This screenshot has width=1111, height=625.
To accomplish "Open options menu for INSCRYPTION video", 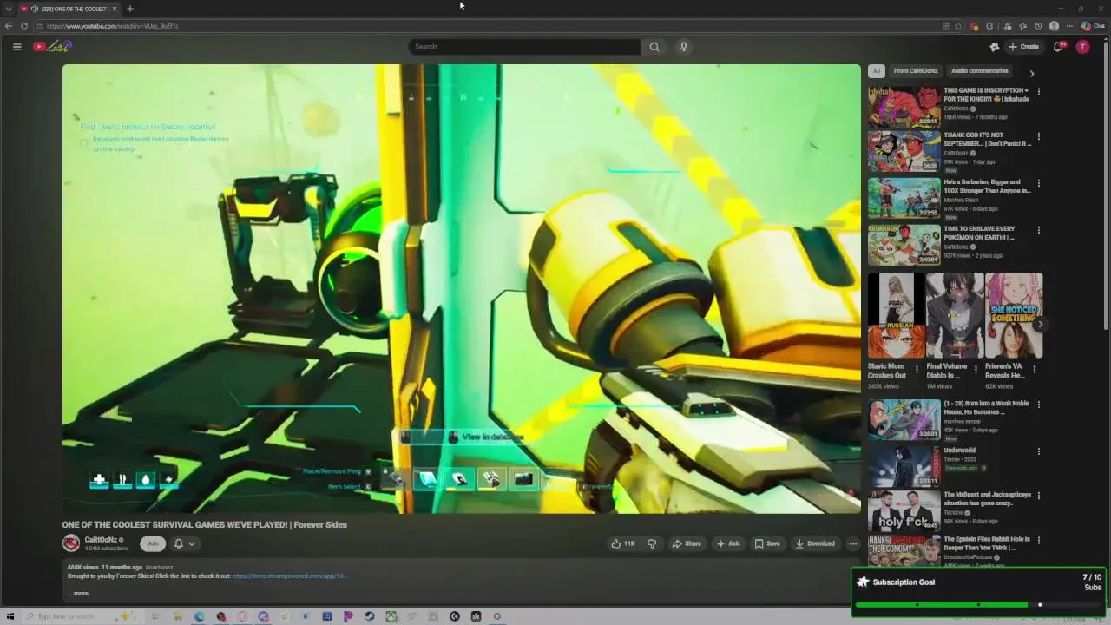I will (1039, 91).
